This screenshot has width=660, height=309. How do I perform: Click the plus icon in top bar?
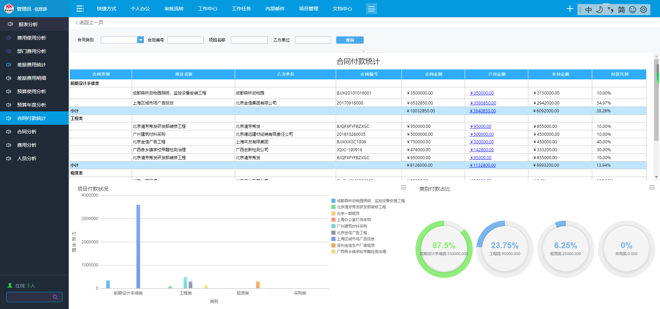[x=570, y=9]
